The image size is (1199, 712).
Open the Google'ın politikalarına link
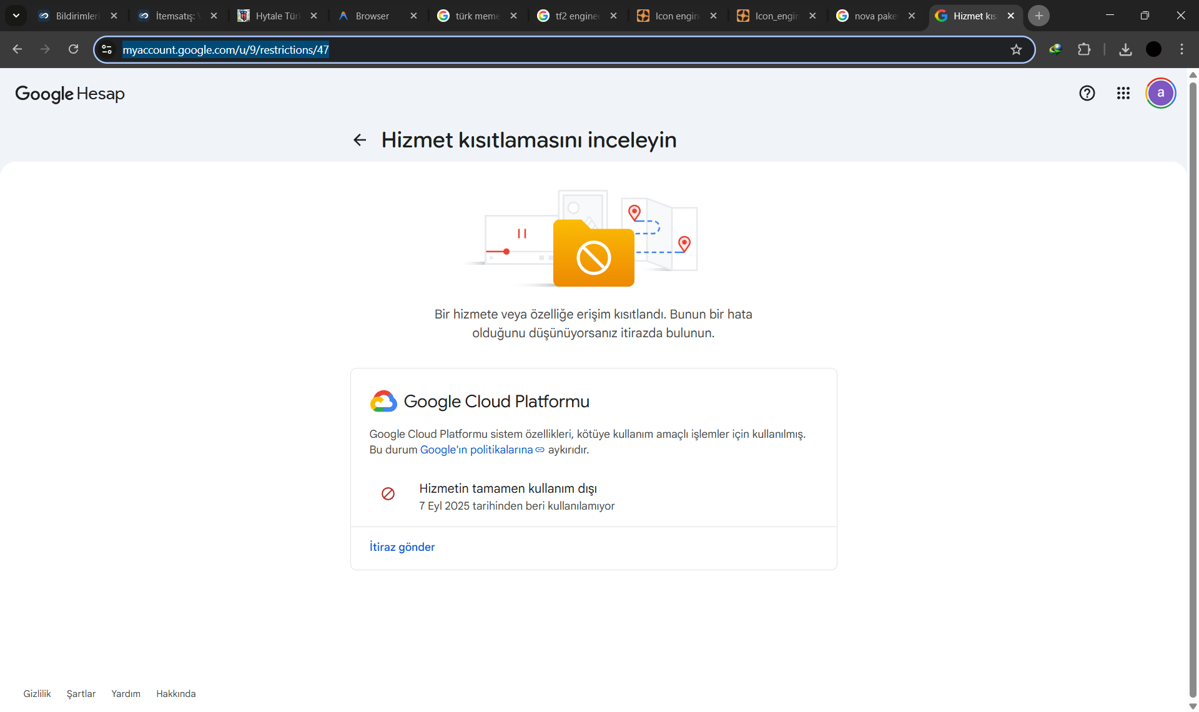[x=482, y=450]
